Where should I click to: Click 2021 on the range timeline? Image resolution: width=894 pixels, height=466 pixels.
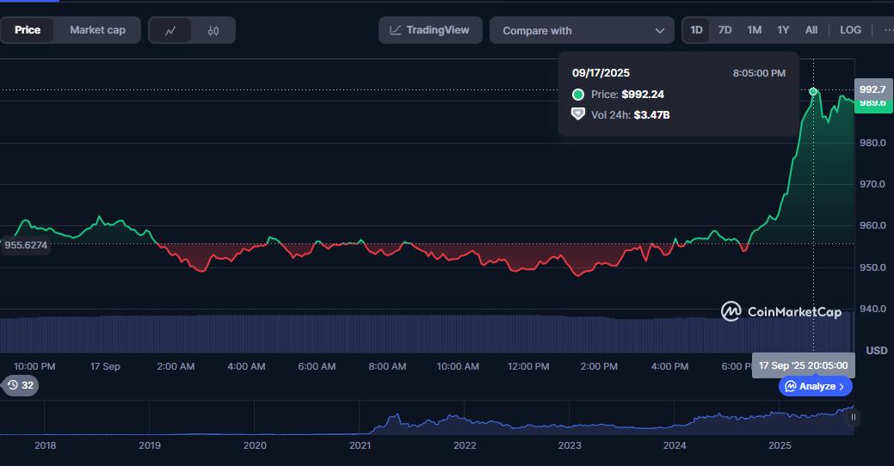pos(360,445)
